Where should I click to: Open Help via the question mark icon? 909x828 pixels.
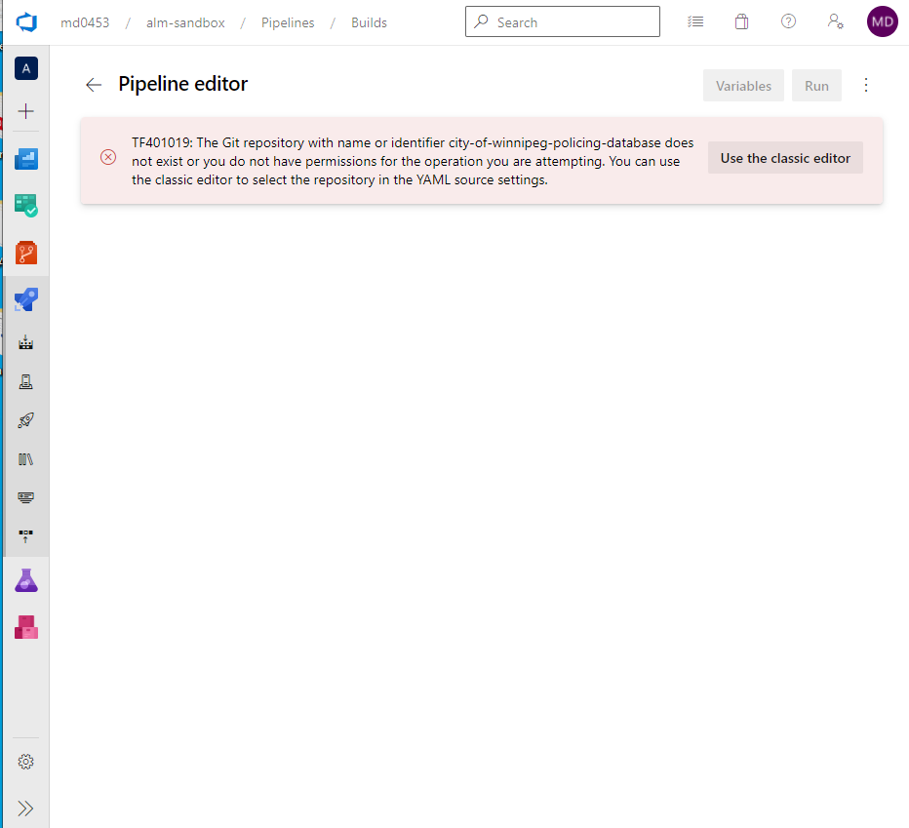point(788,21)
